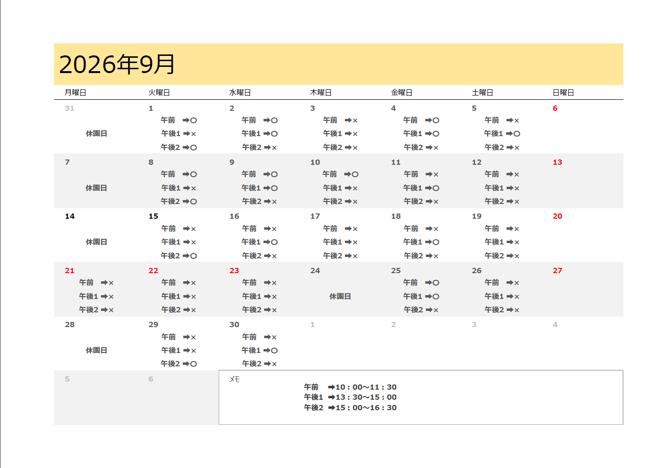Viewport: 663px width, 468px height.
Task: Click the 火曜日 column header
Action: tap(159, 93)
